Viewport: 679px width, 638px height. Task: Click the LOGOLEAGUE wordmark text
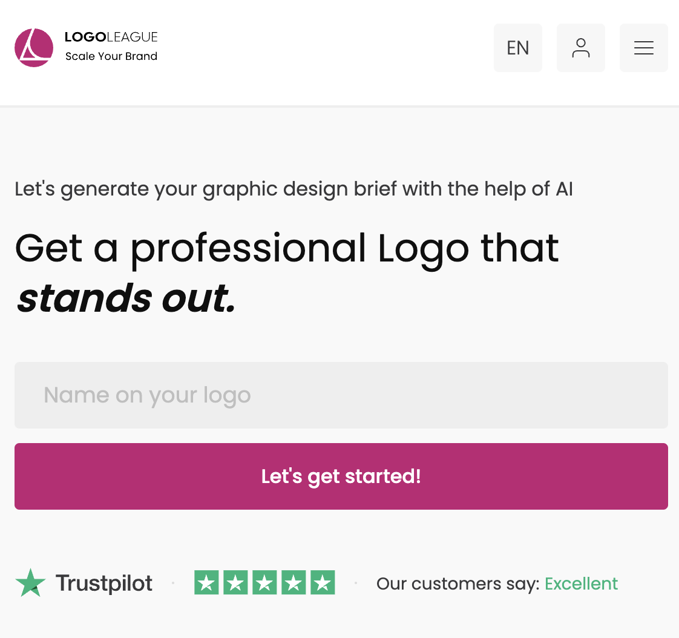111,38
